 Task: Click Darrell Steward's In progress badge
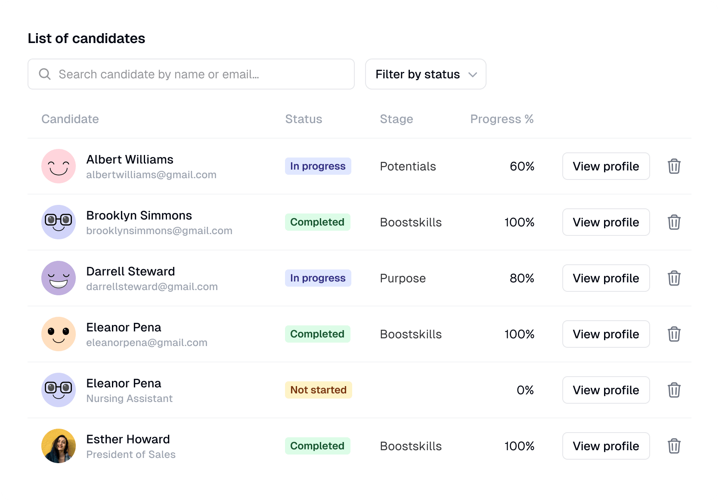[318, 278]
